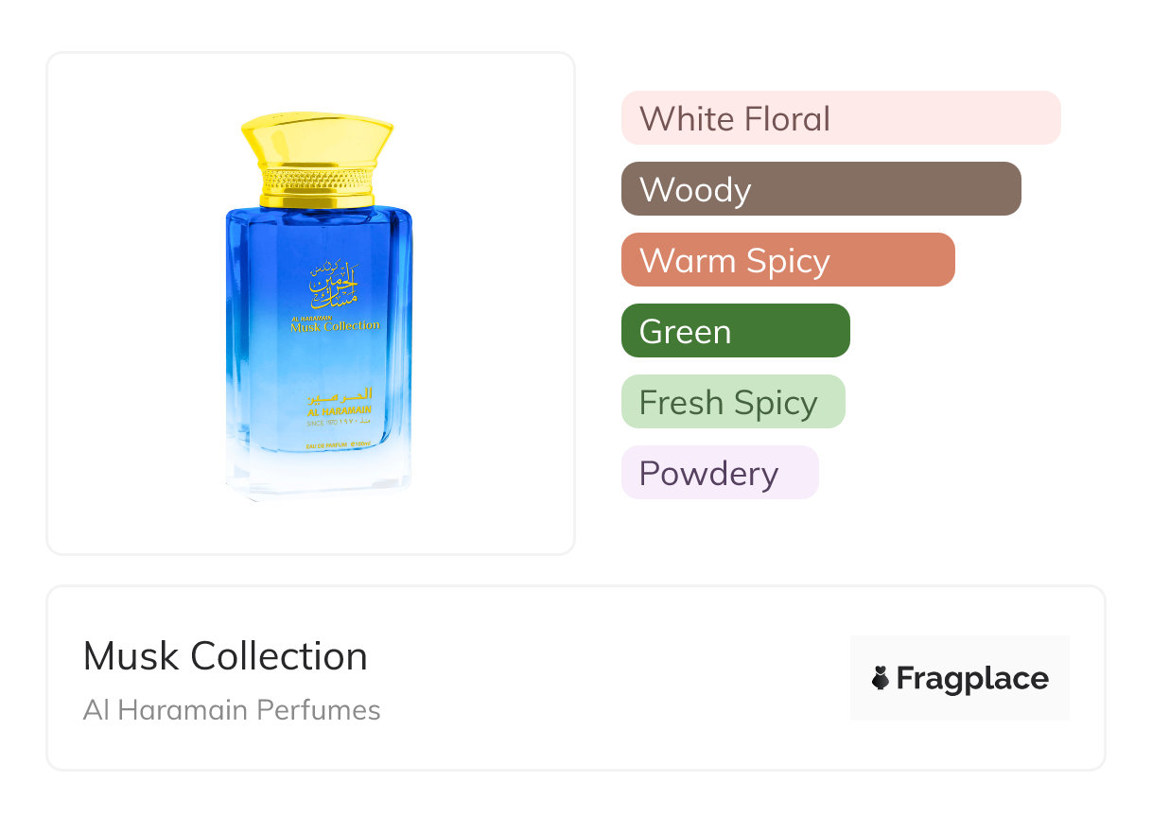This screenshot has height=817, width=1152.
Task: Open the Musk Collection title
Action: coord(225,656)
